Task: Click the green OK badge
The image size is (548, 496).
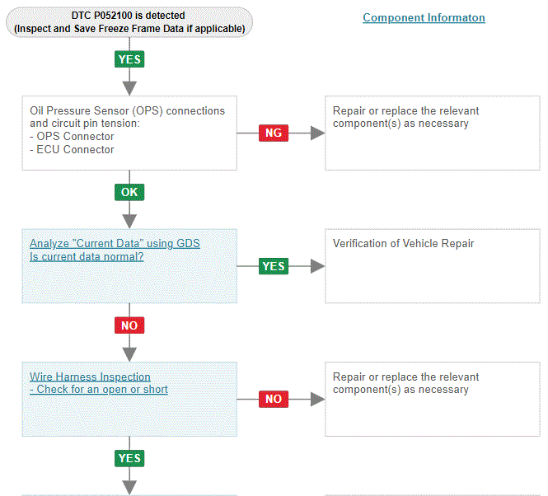Action: pyautogui.click(x=129, y=192)
